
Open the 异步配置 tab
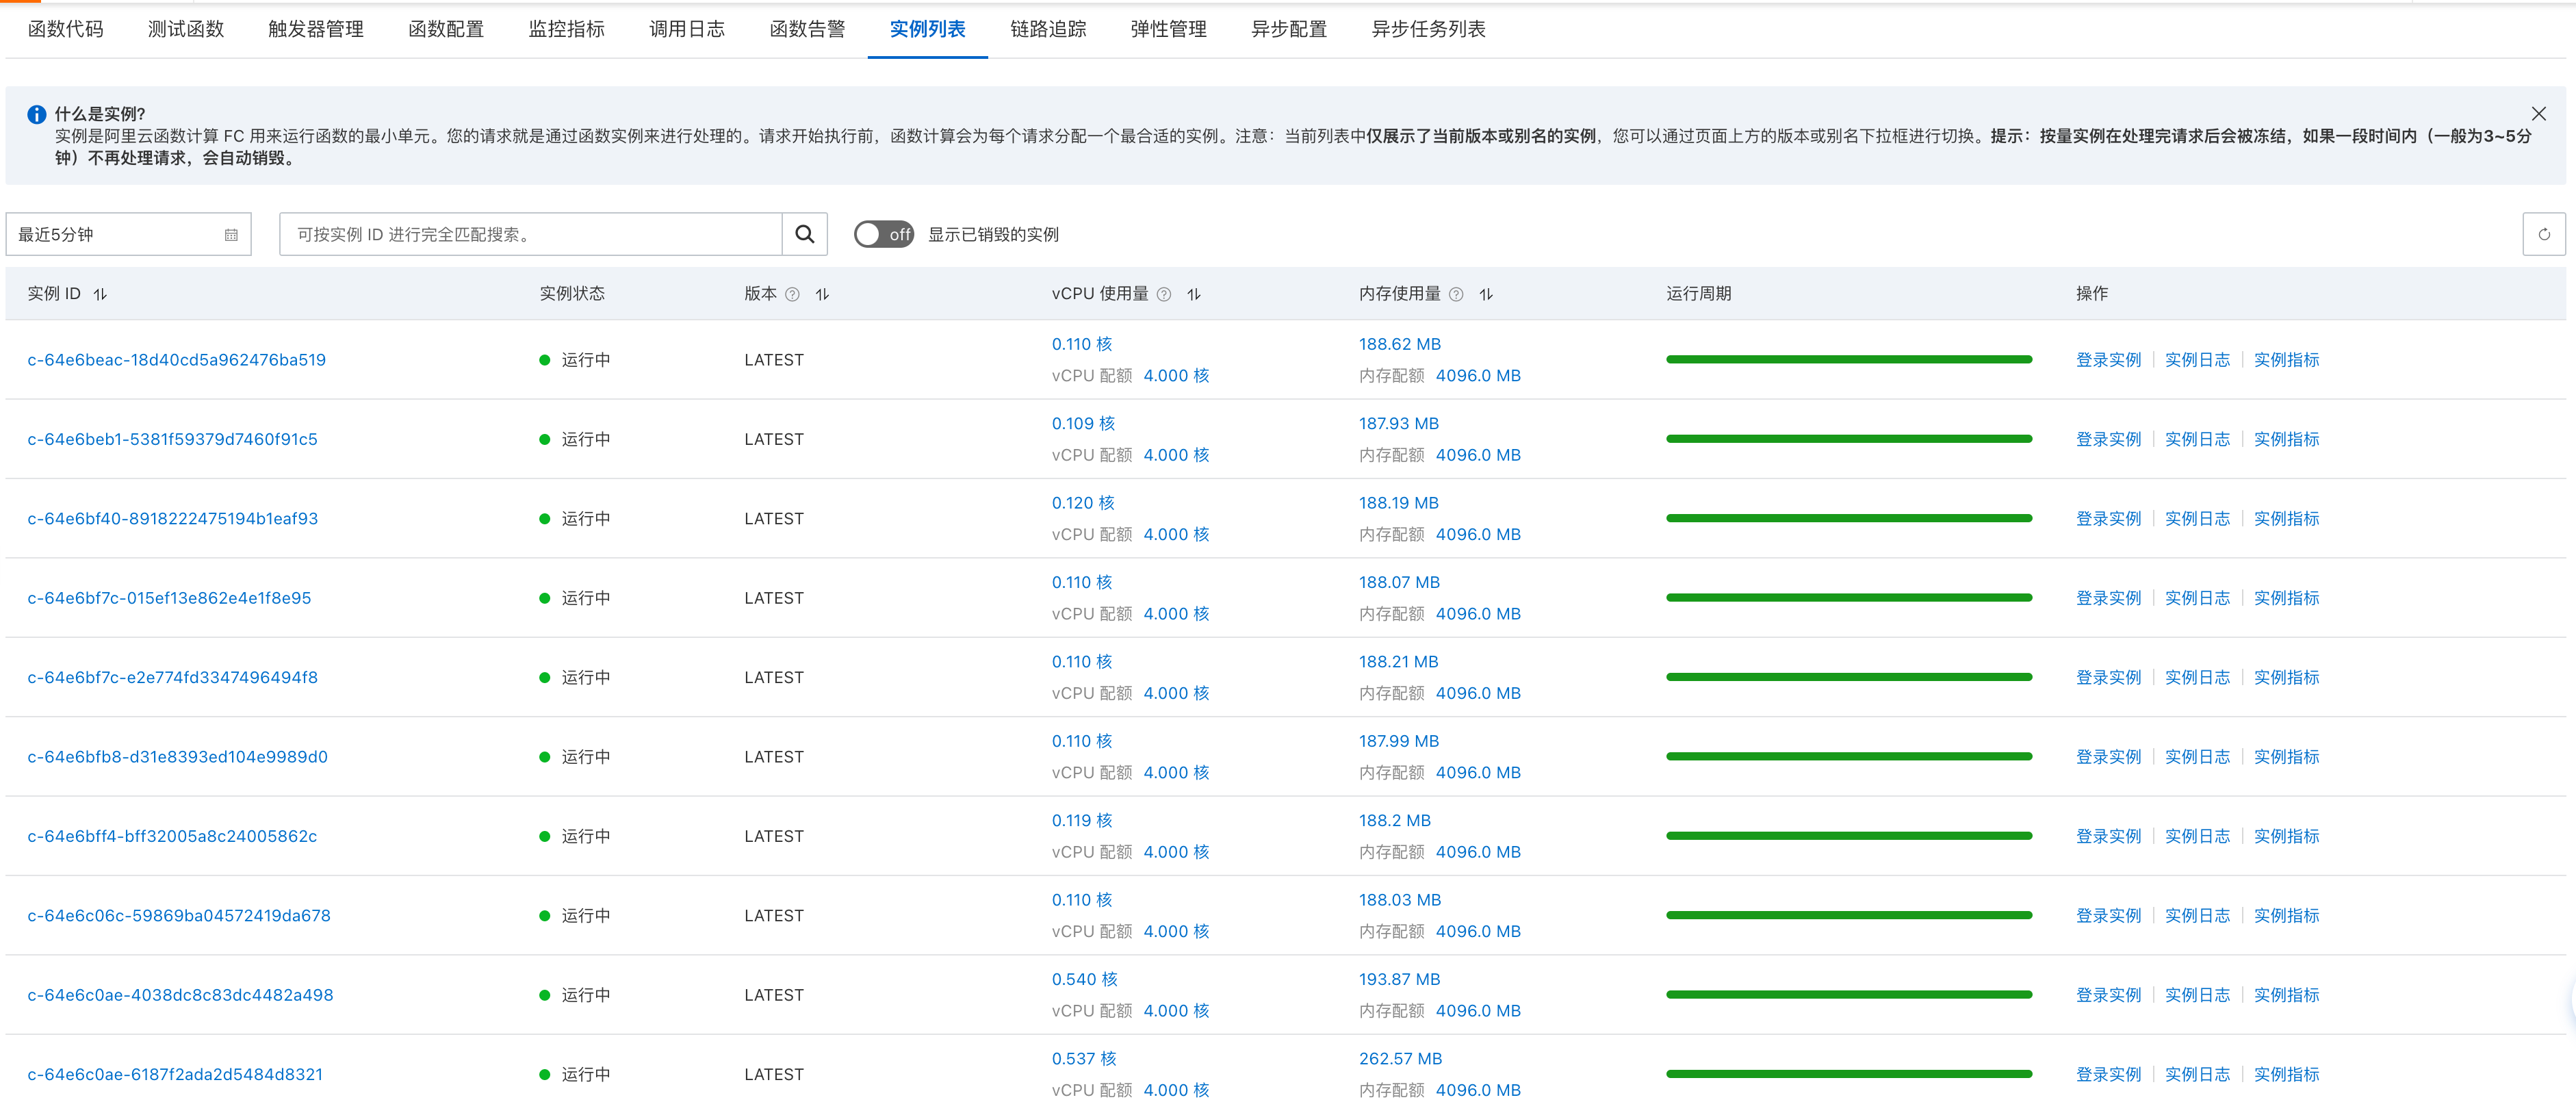click(x=1289, y=29)
